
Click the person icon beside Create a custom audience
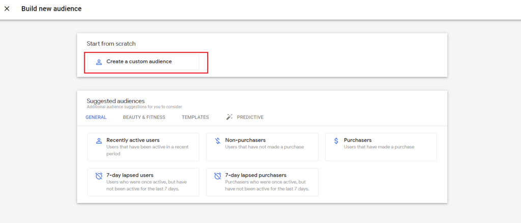(x=99, y=61)
